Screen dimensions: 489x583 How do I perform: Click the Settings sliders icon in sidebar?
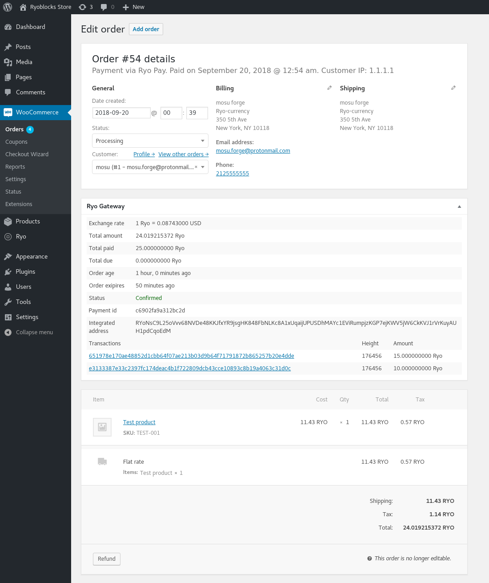[8, 317]
